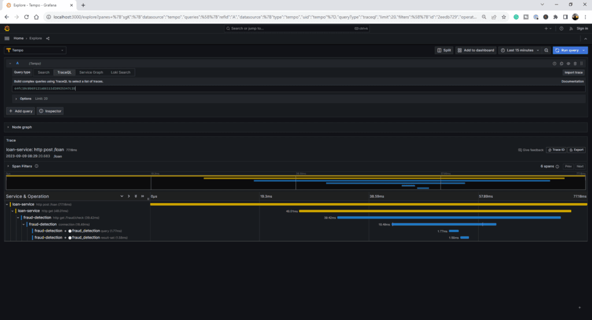The width and height of the screenshot is (592, 320).
Task: Delete query A with the trash icon
Action: click(x=575, y=63)
